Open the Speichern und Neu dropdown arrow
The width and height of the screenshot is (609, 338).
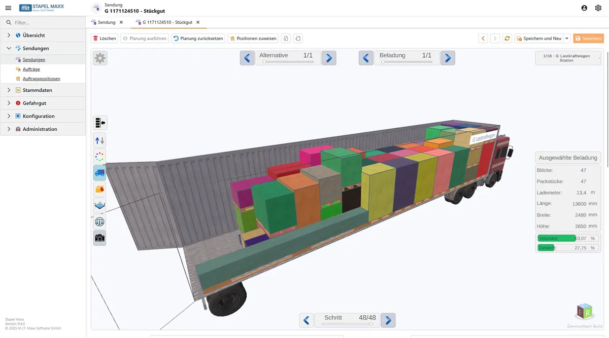click(x=567, y=39)
